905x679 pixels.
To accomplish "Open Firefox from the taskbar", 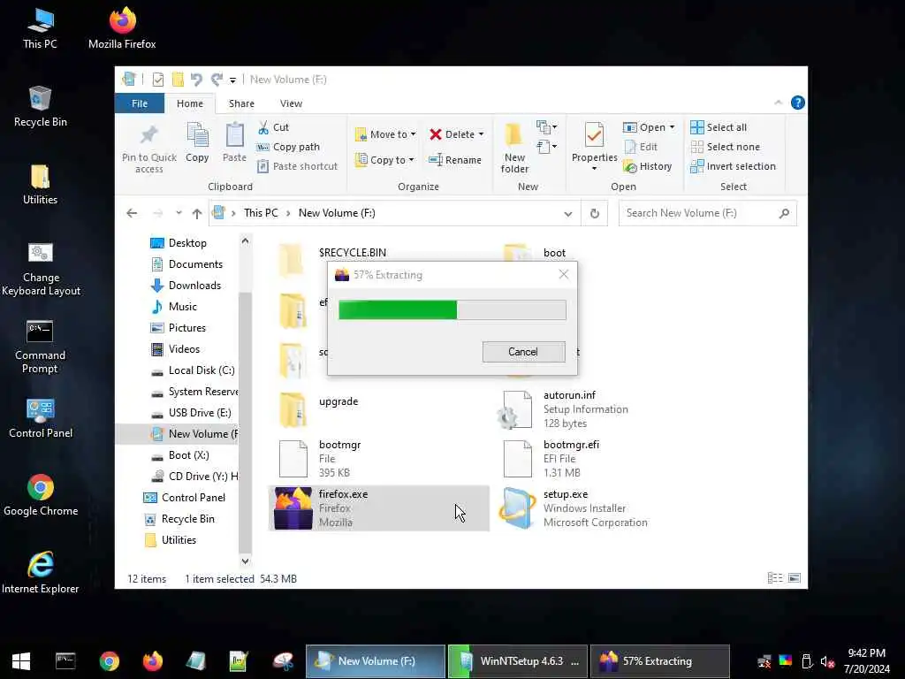I will [153, 661].
